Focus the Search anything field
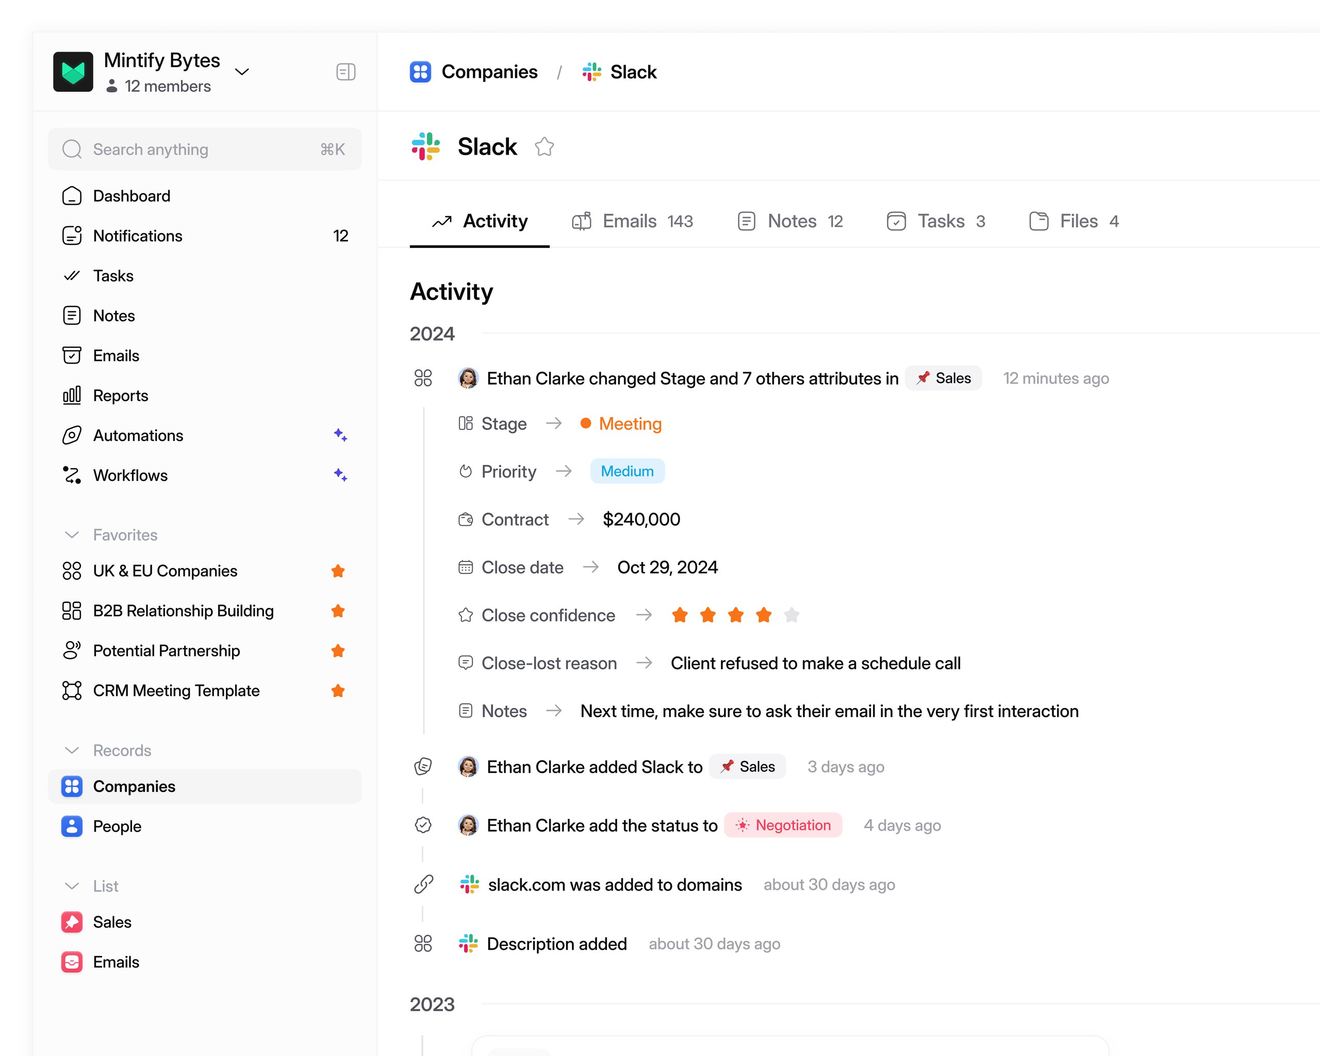Image resolution: width=1320 pixels, height=1056 pixels. click(205, 150)
